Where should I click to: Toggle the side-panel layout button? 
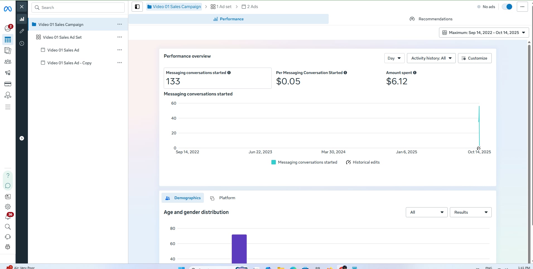click(137, 7)
